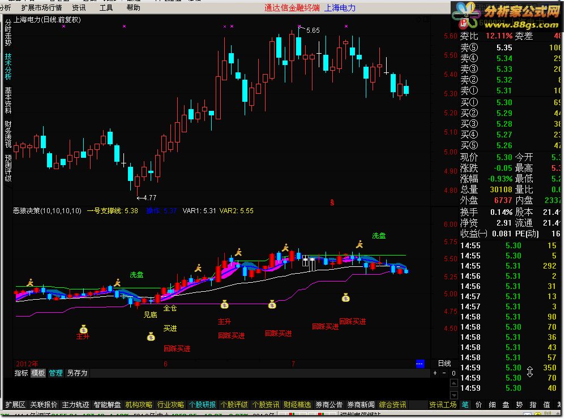Open the 资讯 menu
The height and width of the screenshot is (419, 565).
(x=79, y=7)
